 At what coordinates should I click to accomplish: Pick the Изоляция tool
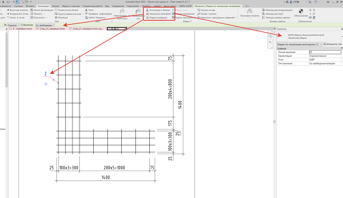click(x=61, y=18)
